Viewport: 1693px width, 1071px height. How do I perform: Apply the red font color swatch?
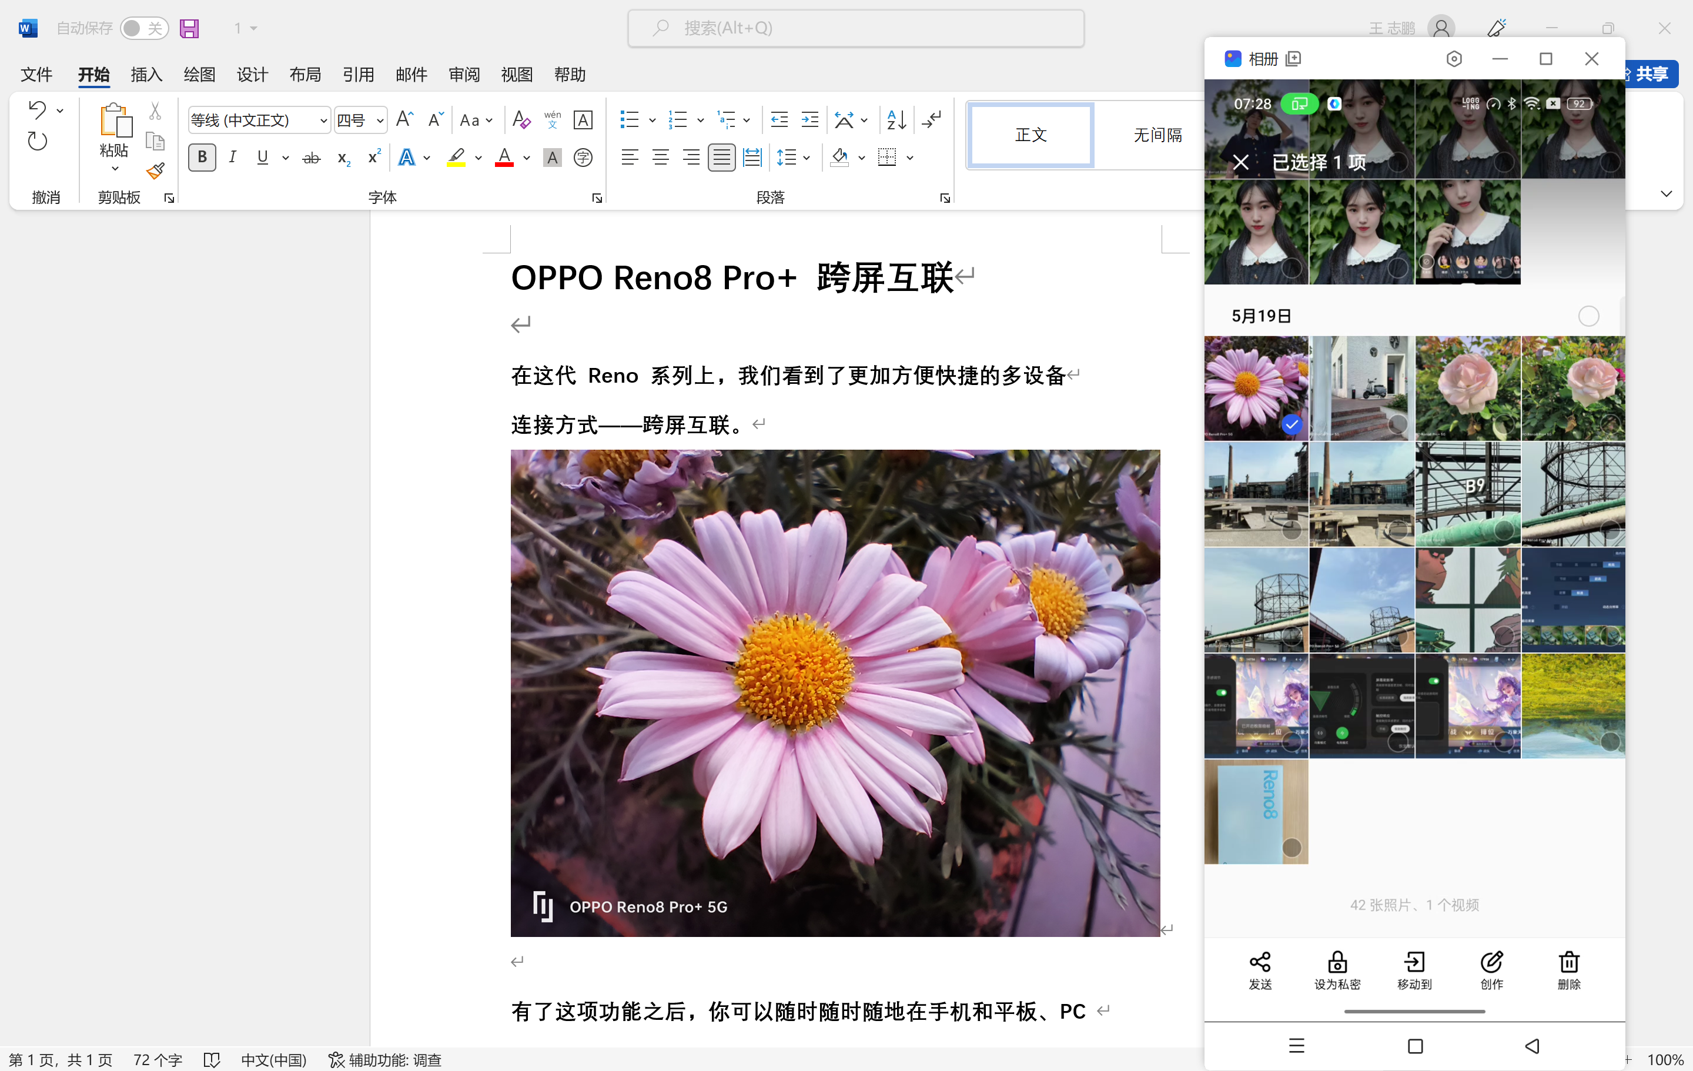click(504, 158)
